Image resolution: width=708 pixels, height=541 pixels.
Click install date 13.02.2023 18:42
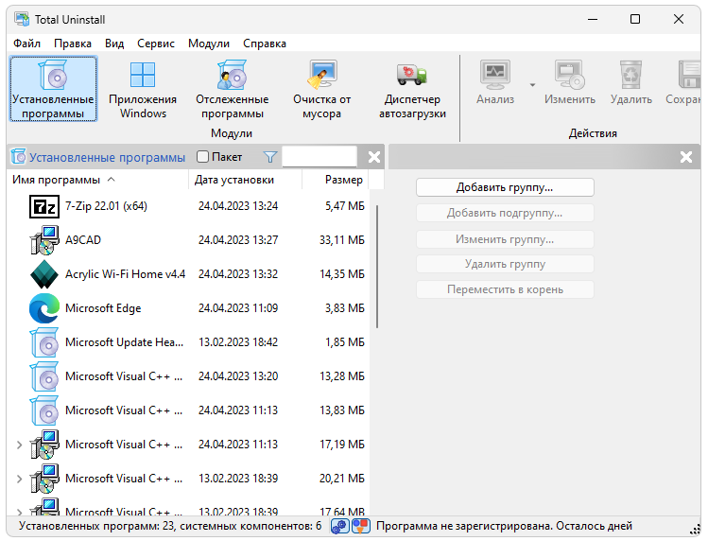click(238, 342)
